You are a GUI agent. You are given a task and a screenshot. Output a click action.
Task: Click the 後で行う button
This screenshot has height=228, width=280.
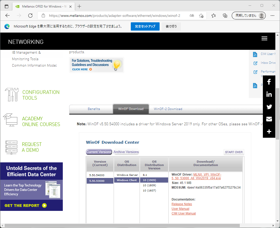171,26
